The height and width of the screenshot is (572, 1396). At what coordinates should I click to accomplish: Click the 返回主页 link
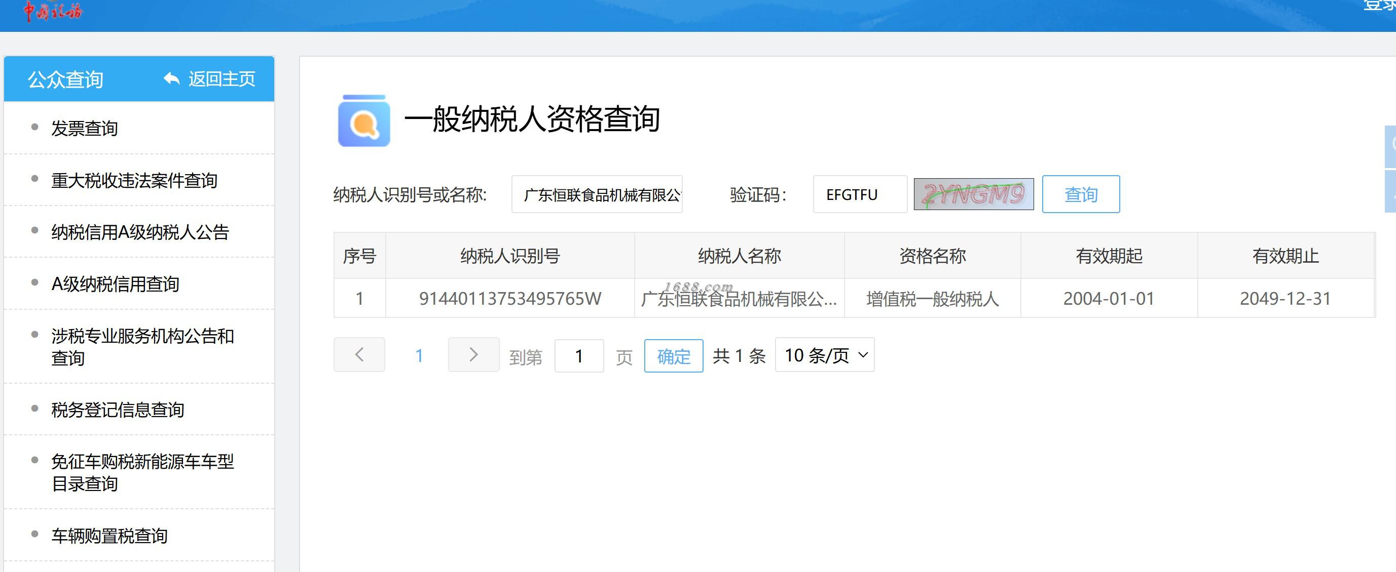click(221, 79)
